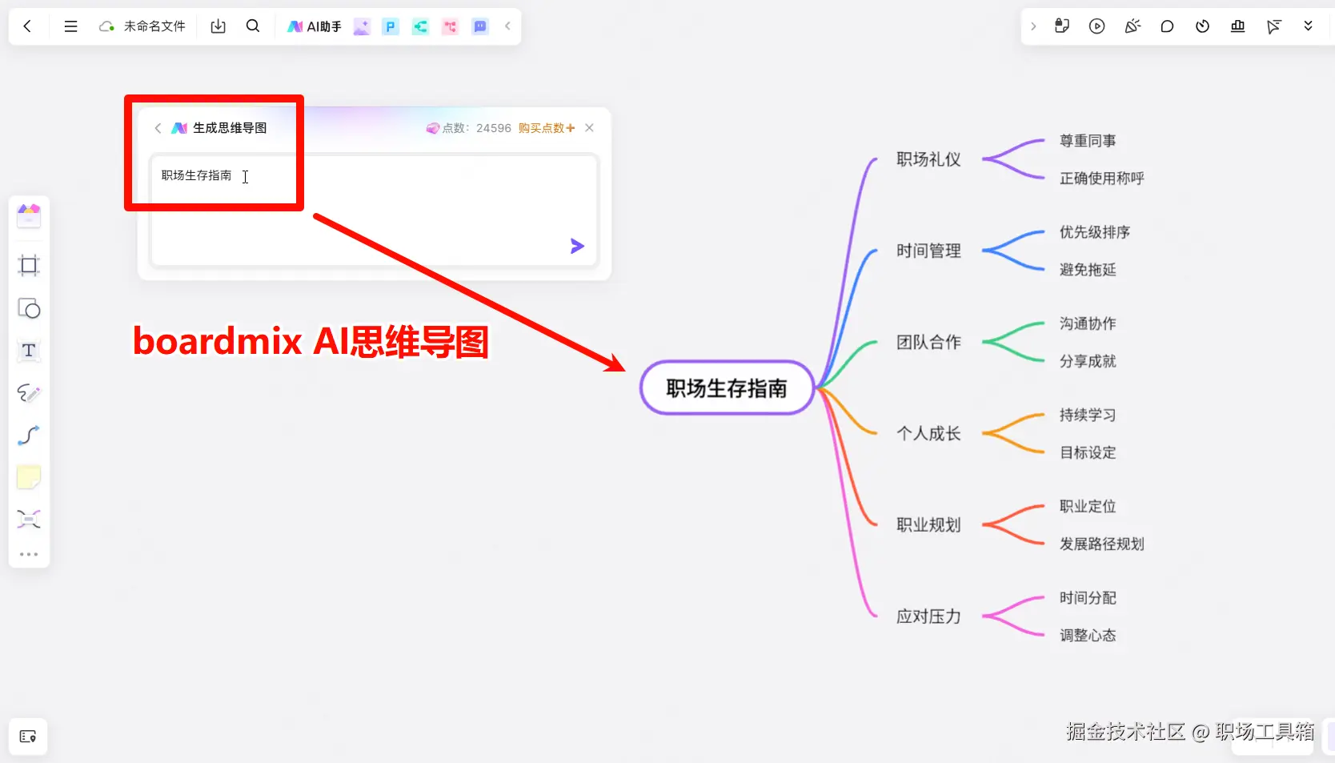Open the template library in left sidebar

click(x=29, y=215)
